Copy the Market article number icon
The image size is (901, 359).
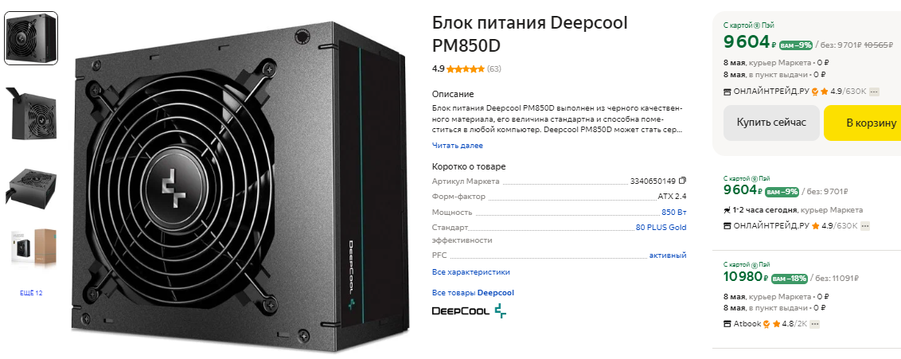tap(683, 181)
